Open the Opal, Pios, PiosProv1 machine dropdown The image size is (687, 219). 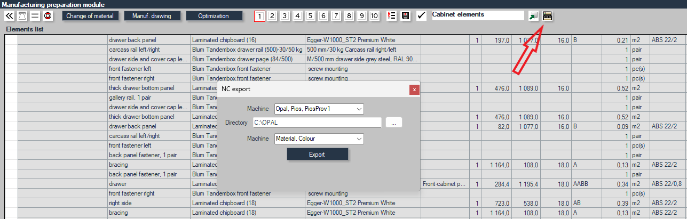319,109
